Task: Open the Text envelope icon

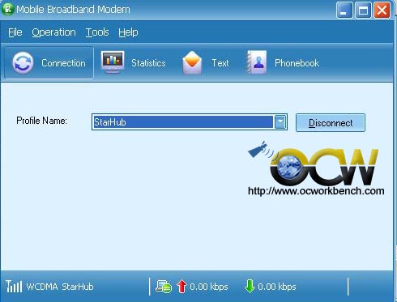Action: click(192, 62)
